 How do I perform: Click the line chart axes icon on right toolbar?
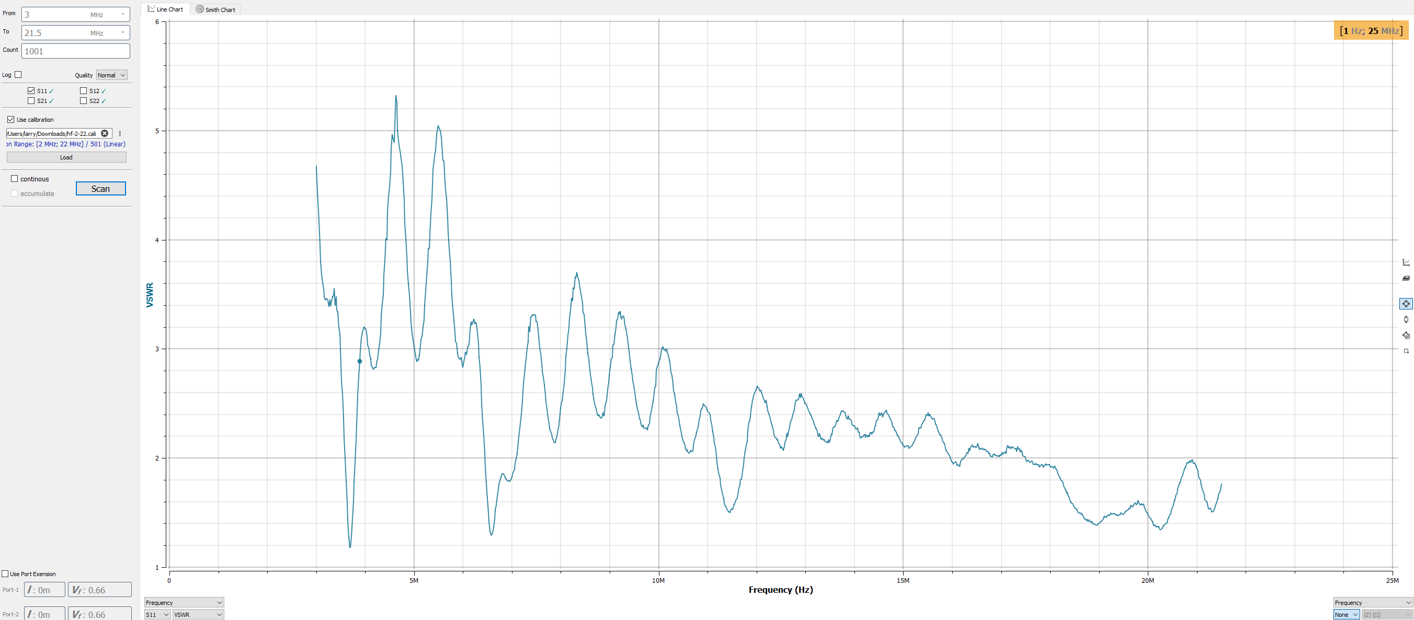[x=1406, y=262]
